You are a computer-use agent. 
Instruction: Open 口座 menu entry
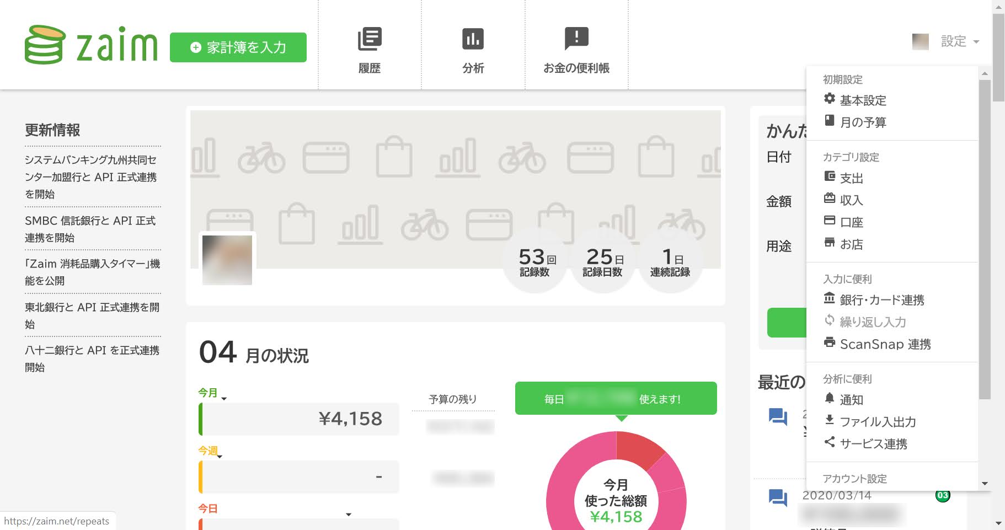(852, 222)
